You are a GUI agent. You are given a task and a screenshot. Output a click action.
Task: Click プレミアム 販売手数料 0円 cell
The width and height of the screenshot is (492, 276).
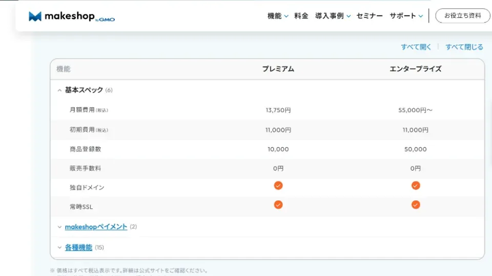tap(278, 168)
